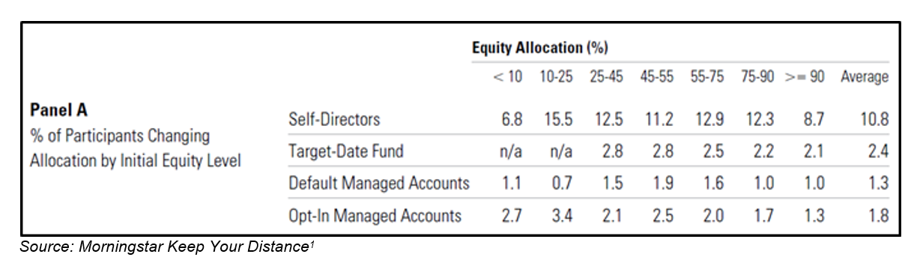This screenshot has height=272, width=908.
Task: Click Opt-In Managed Accounts value 3.4
Action: pos(561,217)
